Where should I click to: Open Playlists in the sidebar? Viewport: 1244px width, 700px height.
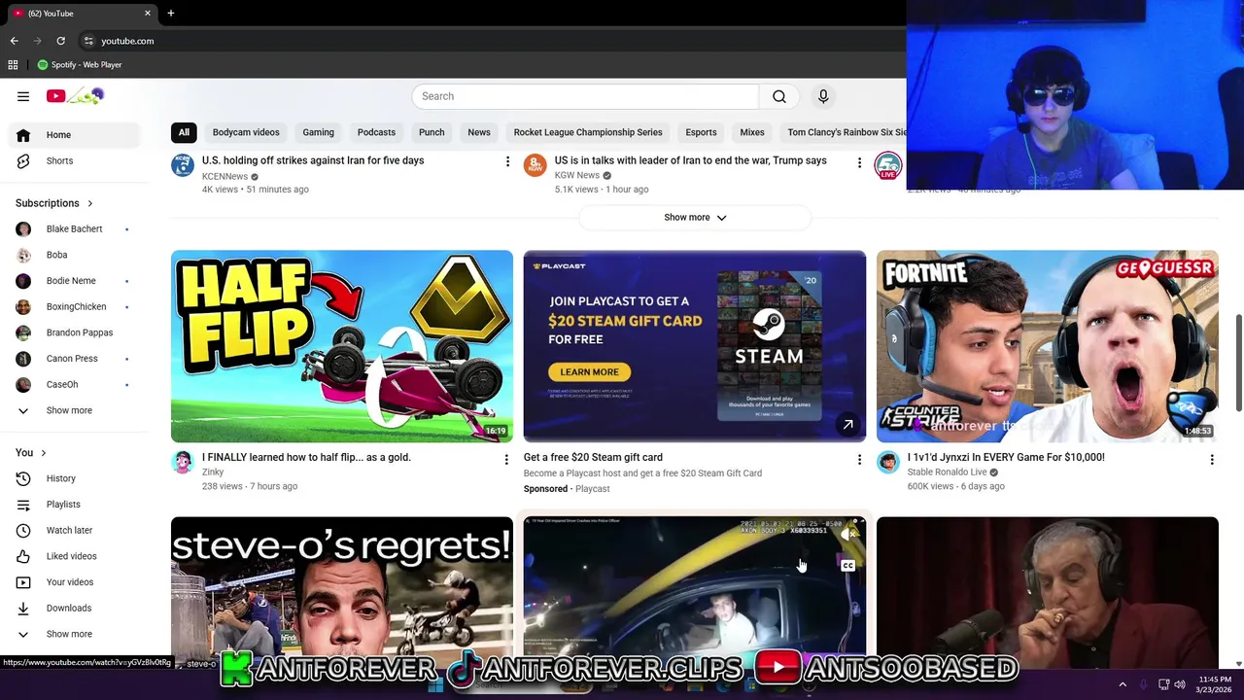click(73, 505)
